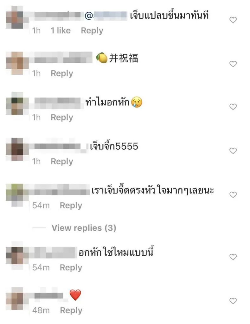Open the blurred @mention in top comment

coord(106,16)
